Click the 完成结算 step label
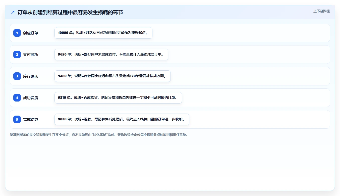Screen dimensions: 340x196 tap(31, 119)
